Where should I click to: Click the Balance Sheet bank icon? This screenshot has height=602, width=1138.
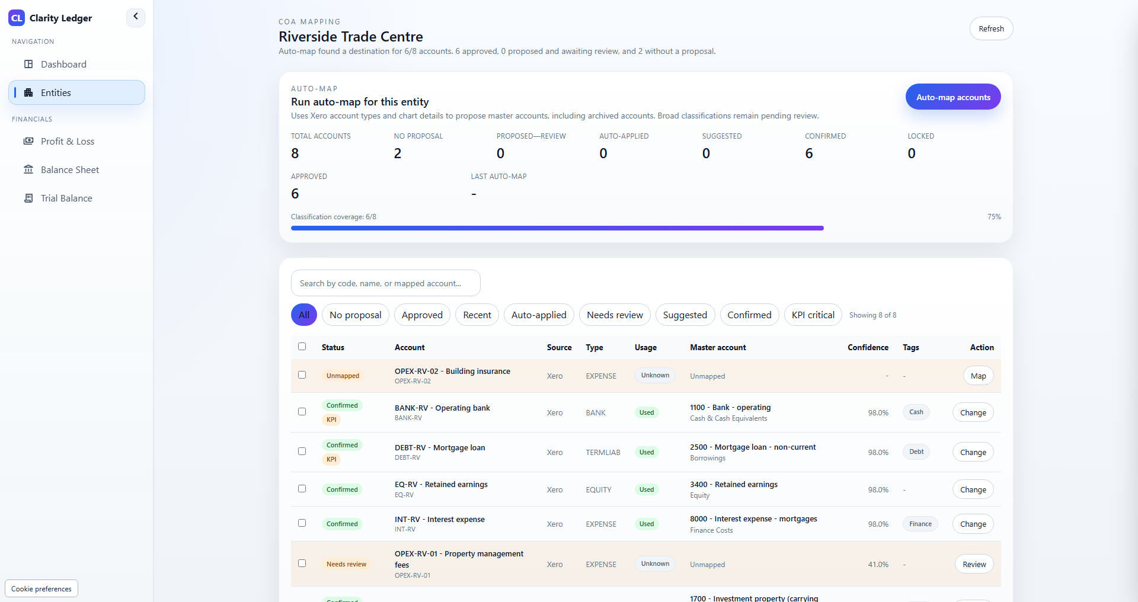pyautogui.click(x=28, y=169)
